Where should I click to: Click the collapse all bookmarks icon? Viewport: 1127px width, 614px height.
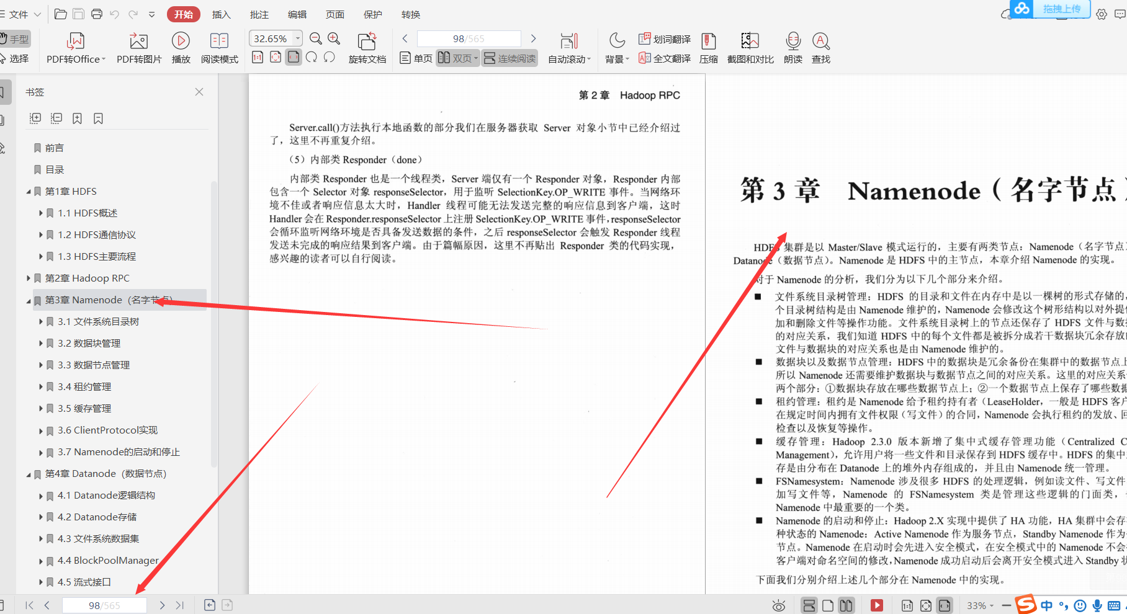pyautogui.click(x=56, y=118)
